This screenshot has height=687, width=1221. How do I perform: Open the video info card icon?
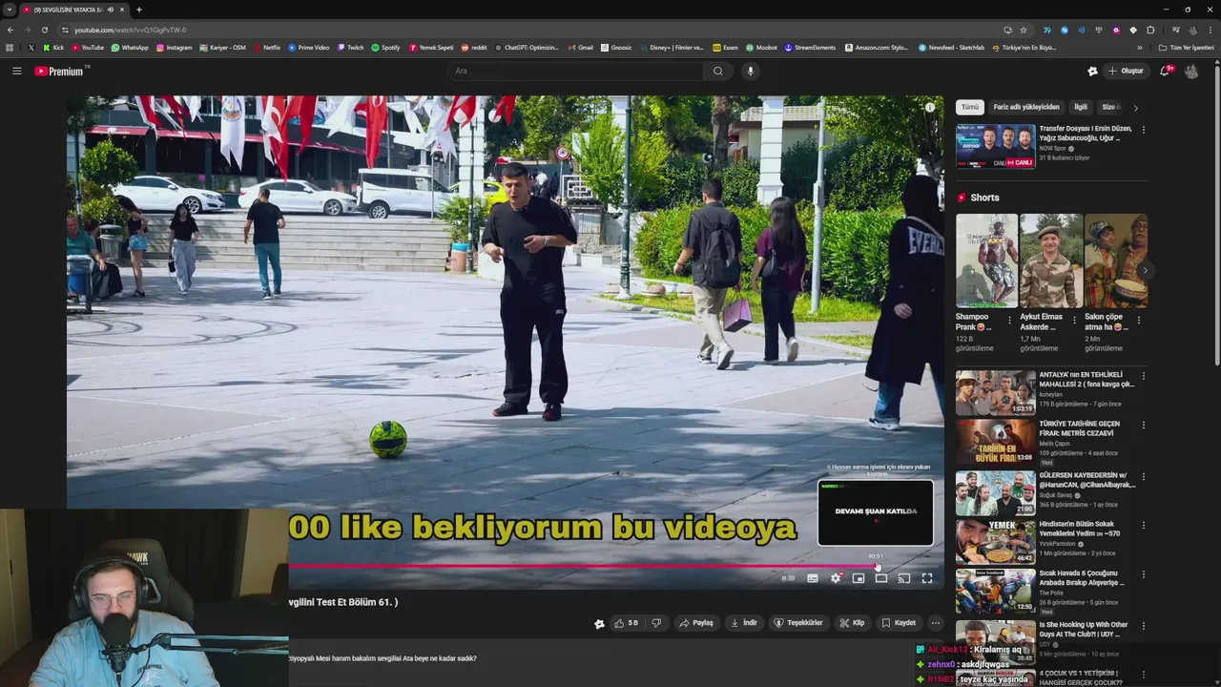[930, 108]
